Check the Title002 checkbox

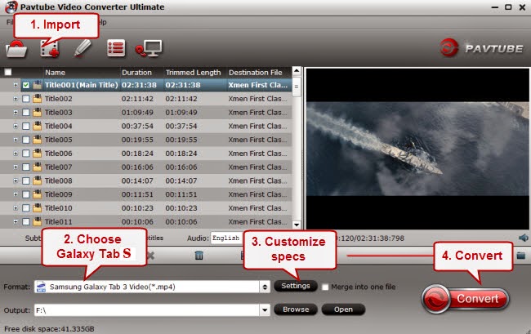coord(26,99)
